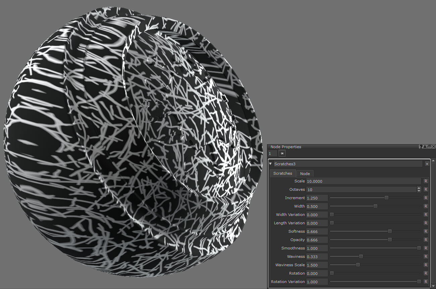
Task: Increase Octaves with the up stepper arrow
Action: pos(419,188)
